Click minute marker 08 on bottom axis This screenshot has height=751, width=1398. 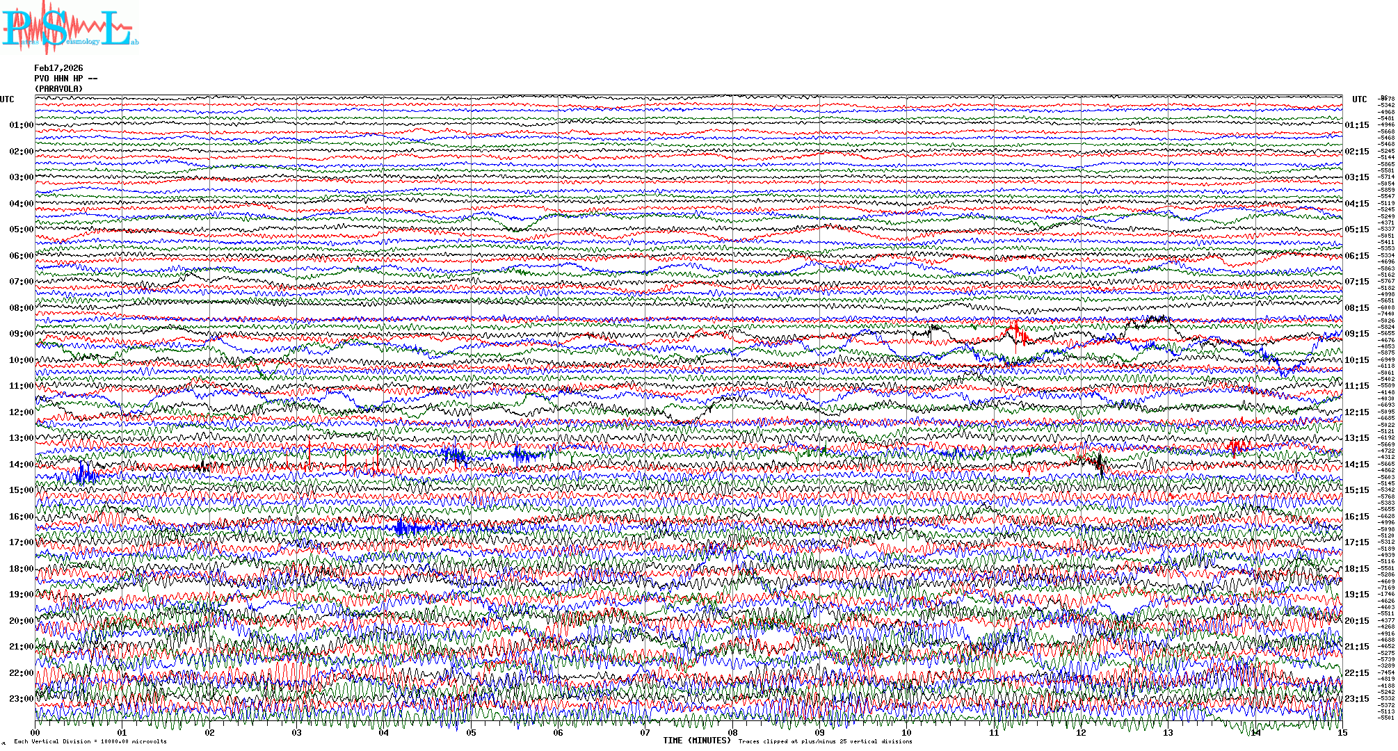pos(732,733)
